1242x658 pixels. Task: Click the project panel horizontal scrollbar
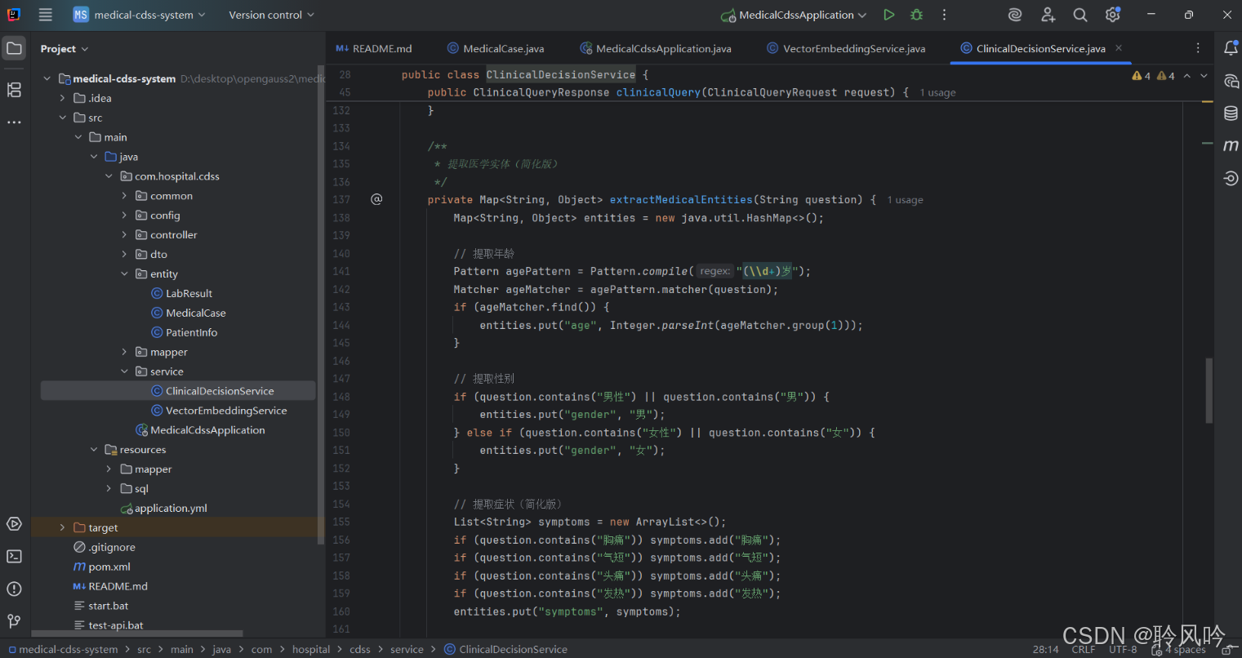[x=137, y=634]
